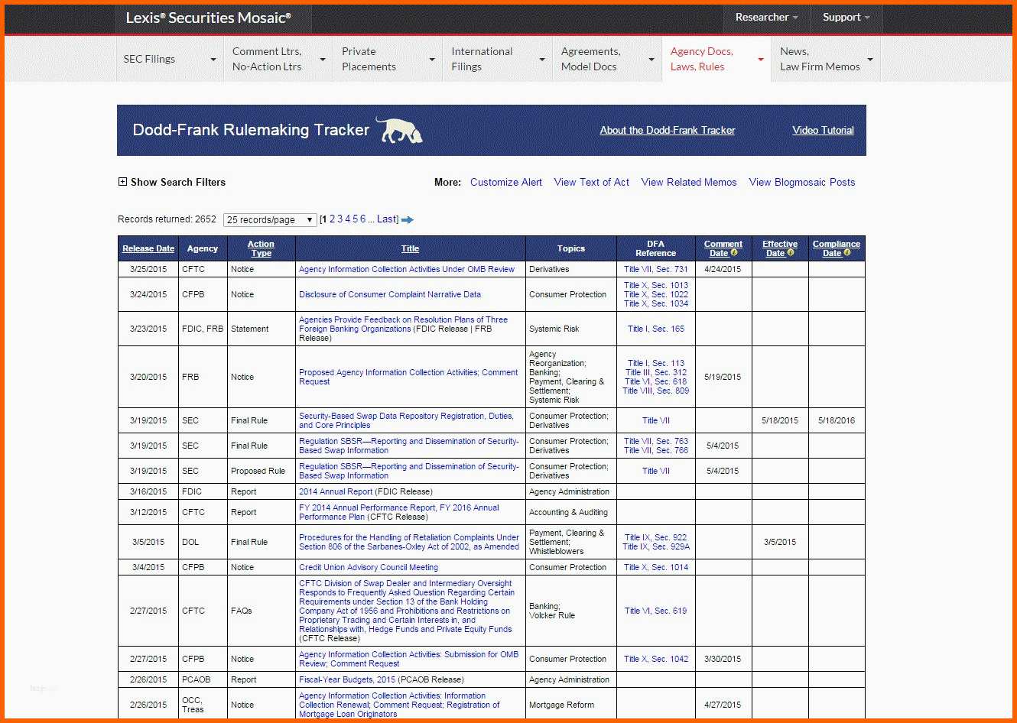Click the next page arrow icon
The width and height of the screenshot is (1017, 723).
pos(408,220)
